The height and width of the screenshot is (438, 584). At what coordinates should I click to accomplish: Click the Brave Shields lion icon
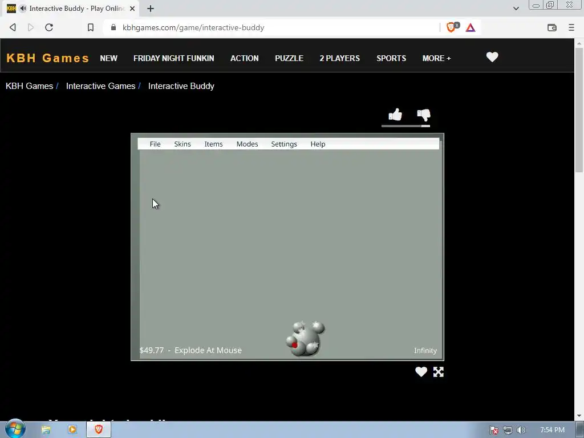(x=452, y=27)
